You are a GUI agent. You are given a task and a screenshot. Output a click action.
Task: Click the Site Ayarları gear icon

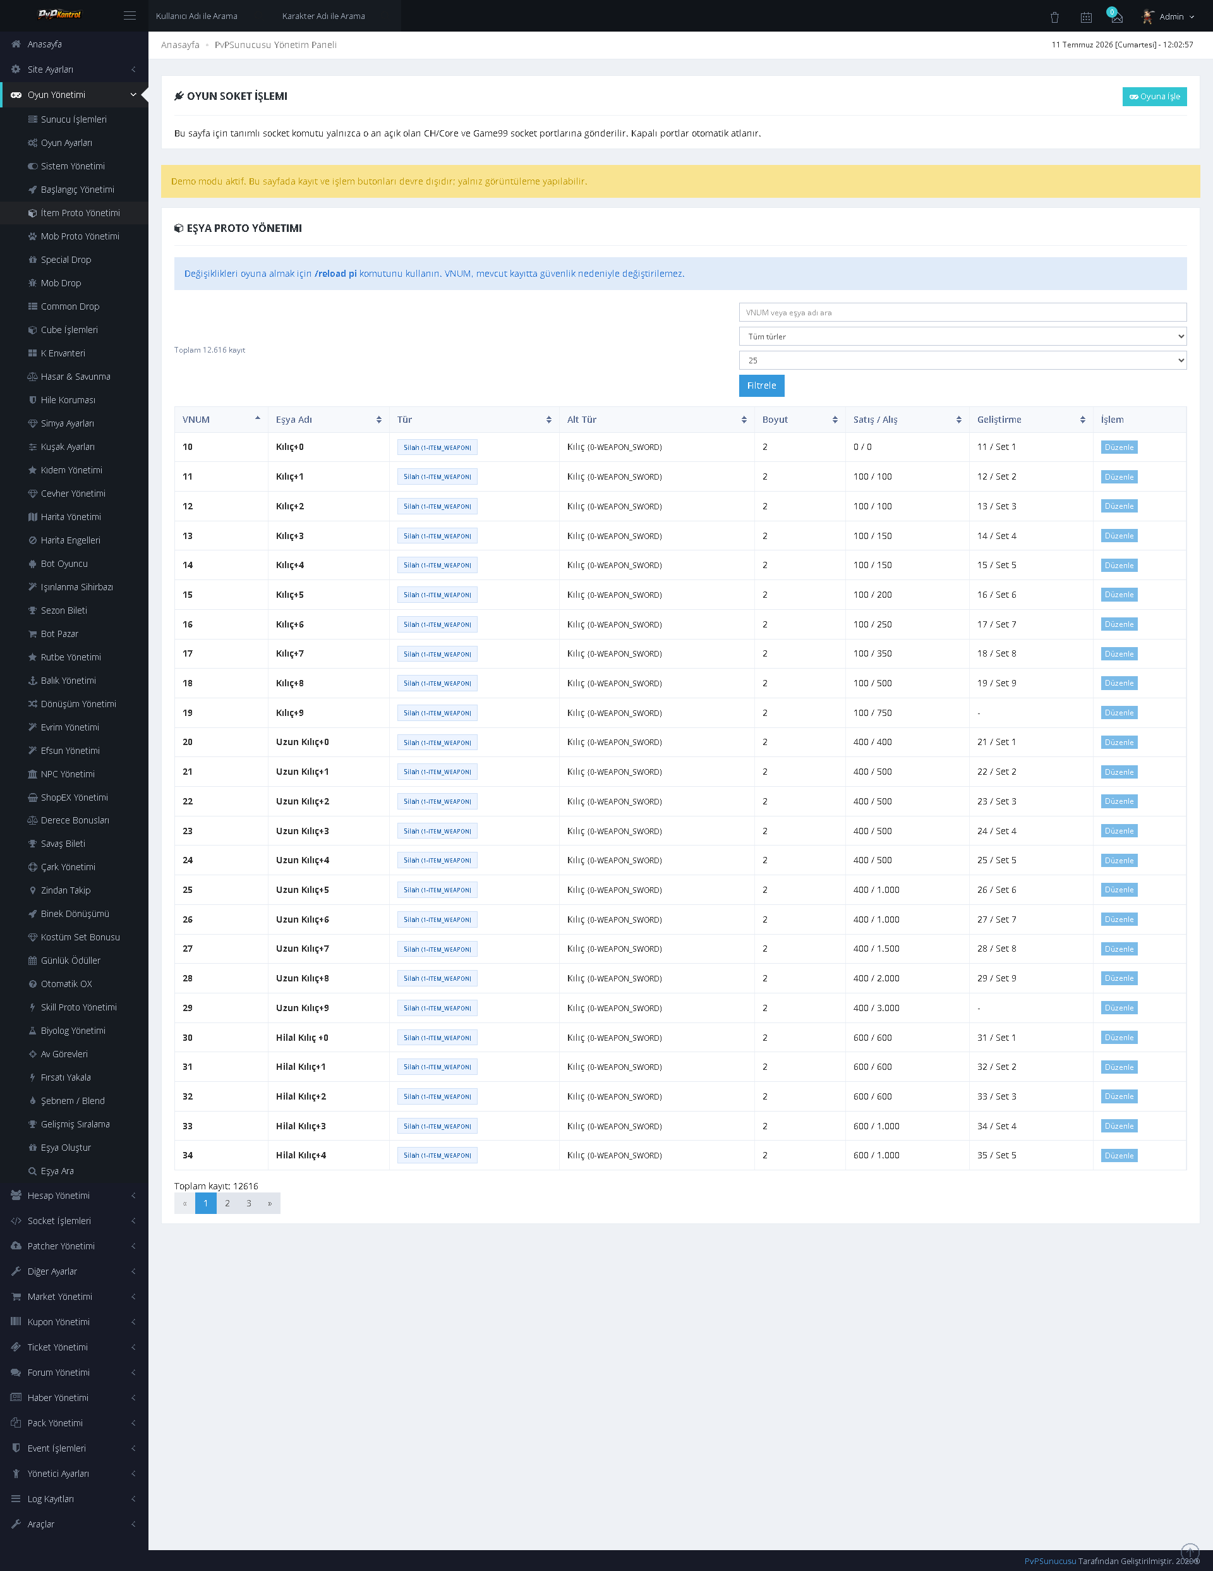(16, 69)
